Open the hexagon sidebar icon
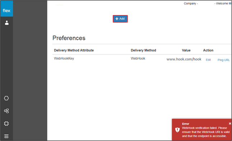The height and width of the screenshot is (141, 232). tap(6, 98)
